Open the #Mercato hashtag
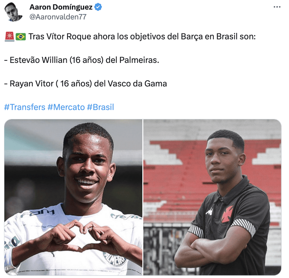Image resolution: width=289 pixels, height=278 pixels. (66, 107)
